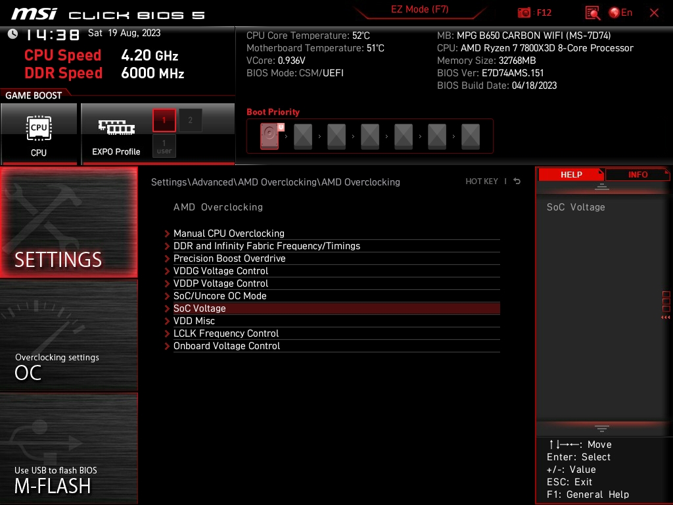Screen dimensions: 673x505
Task: Enable EXPO profile 2
Action: pyautogui.click(x=190, y=120)
